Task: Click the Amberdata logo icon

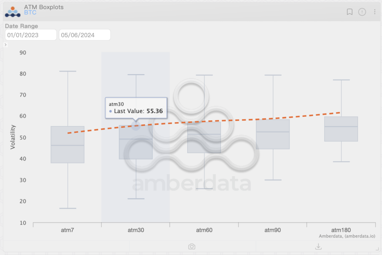Action: click(x=13, y=12)
